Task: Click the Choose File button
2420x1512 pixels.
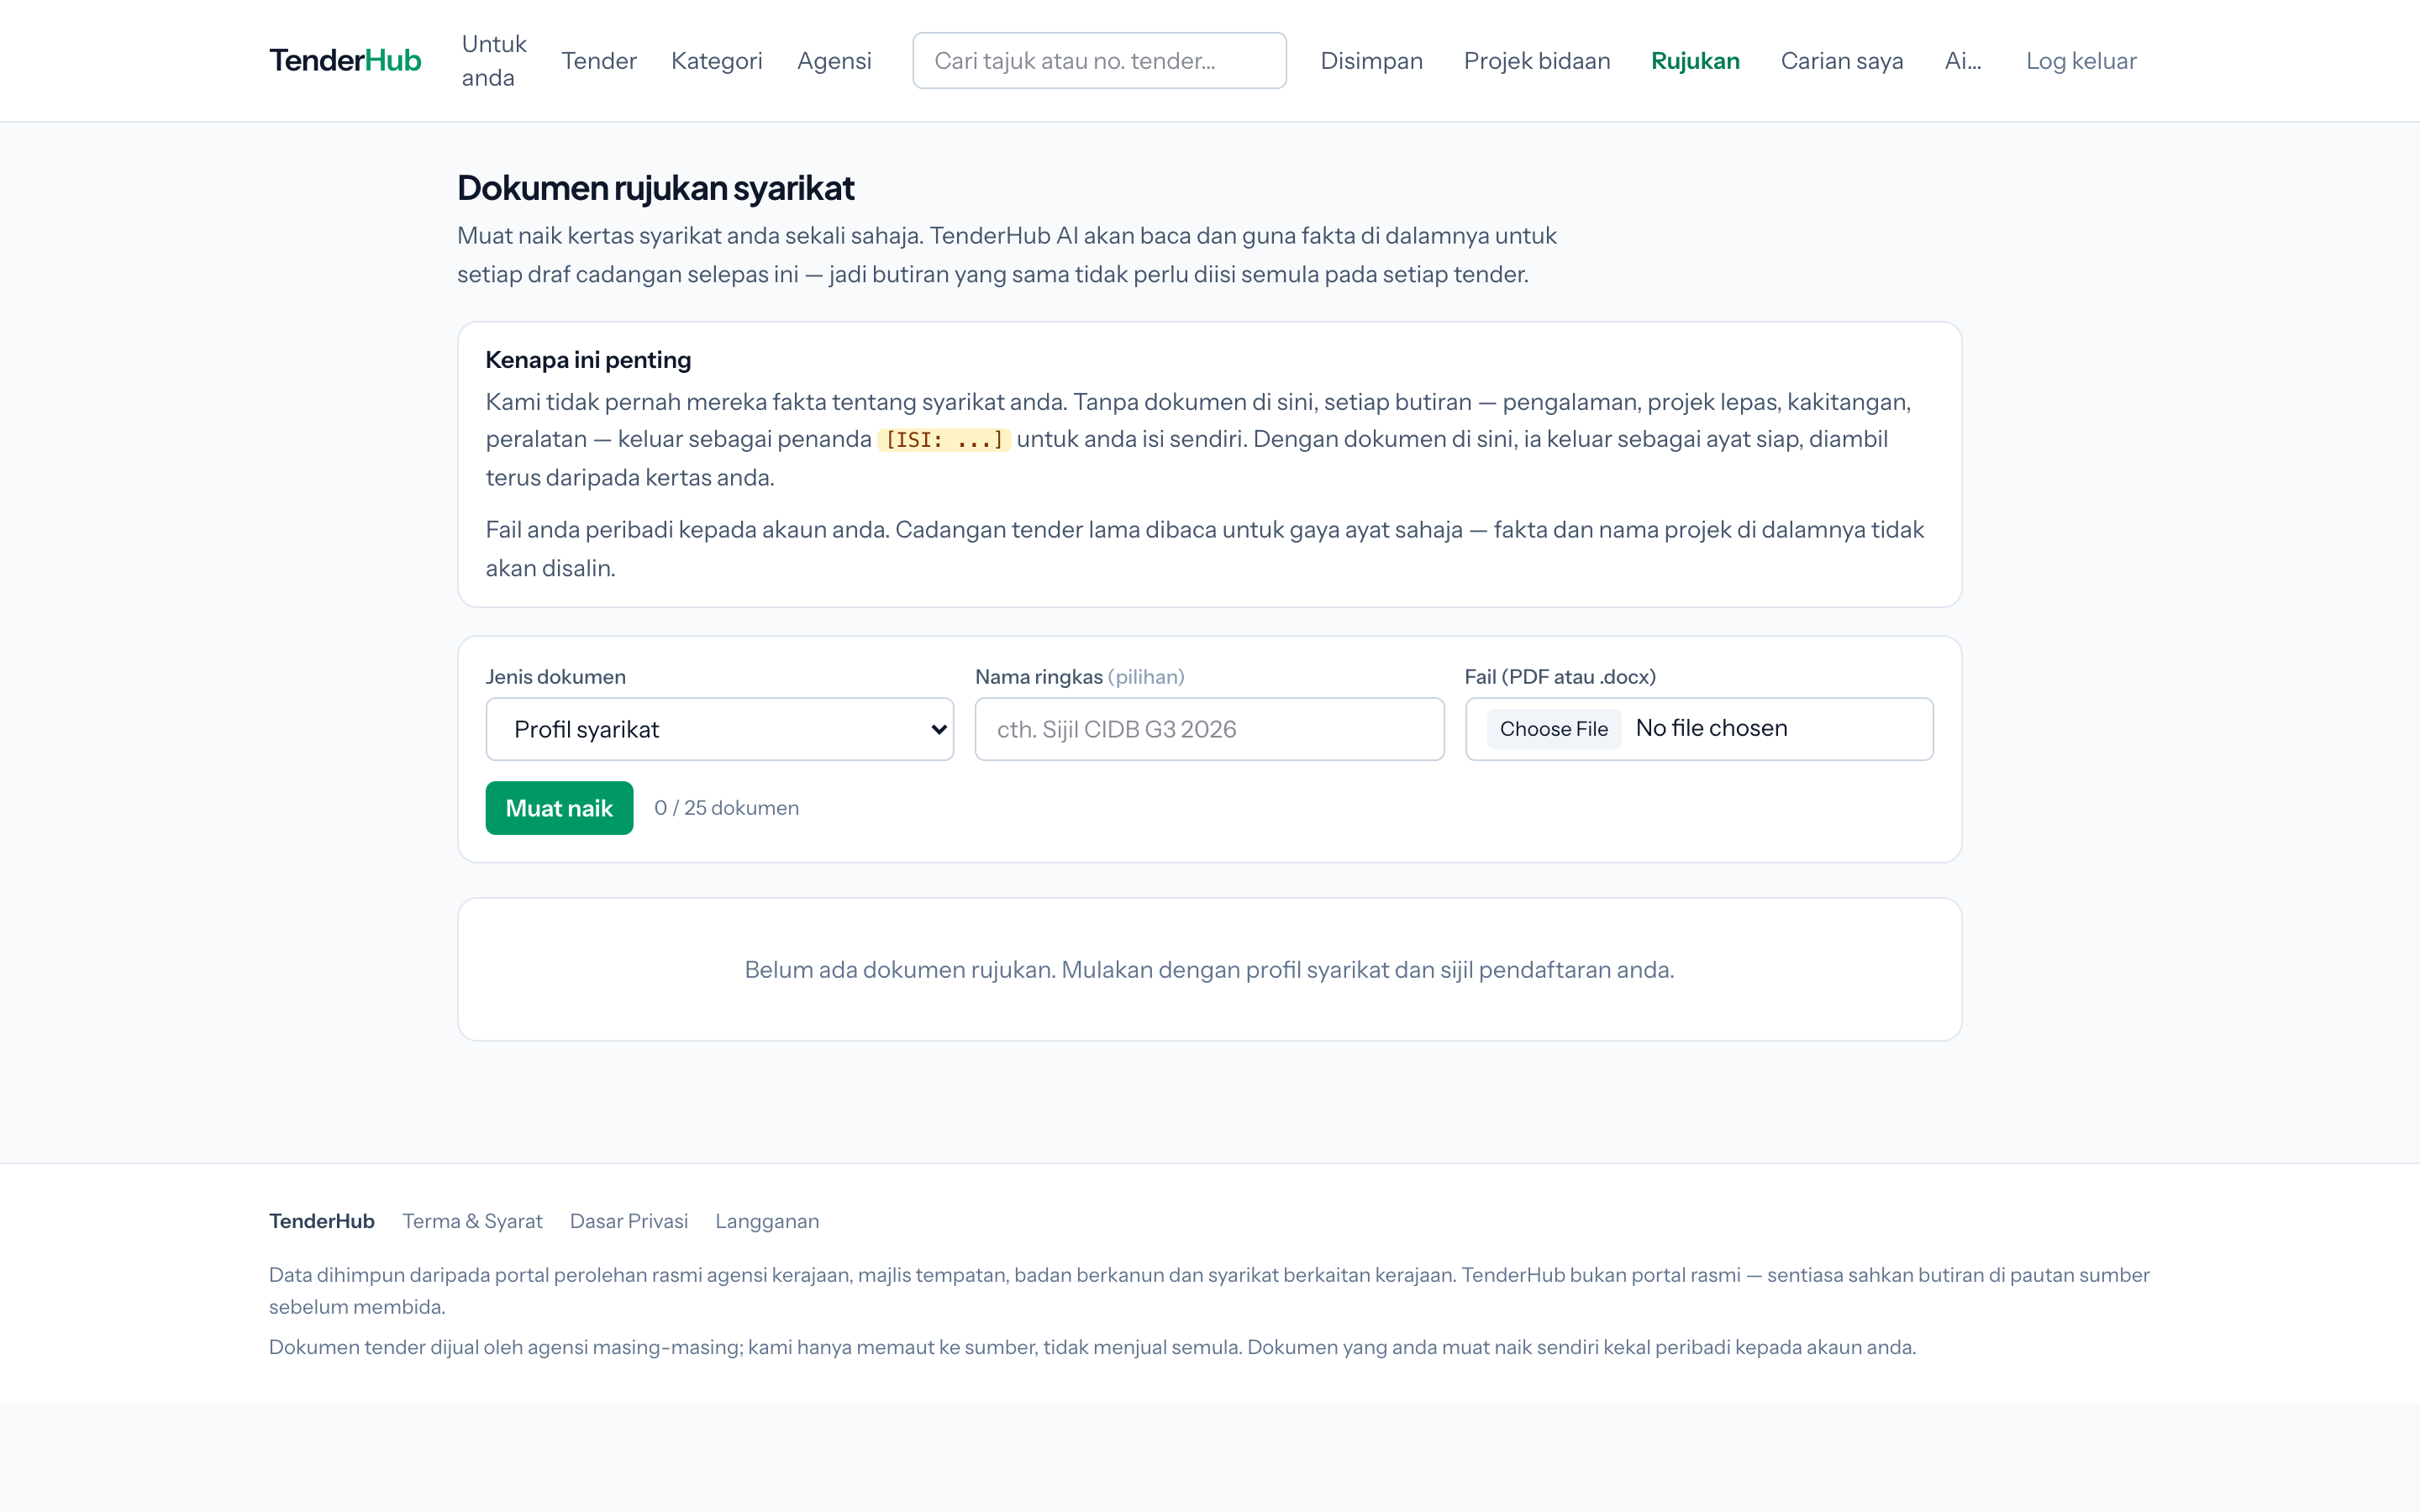Action: click(1553, 729)
